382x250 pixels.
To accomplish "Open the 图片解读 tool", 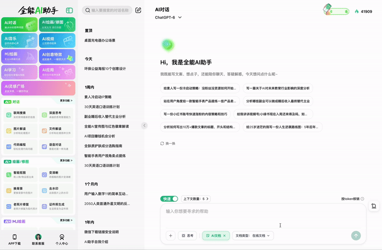I will click(x=21, y=131).
